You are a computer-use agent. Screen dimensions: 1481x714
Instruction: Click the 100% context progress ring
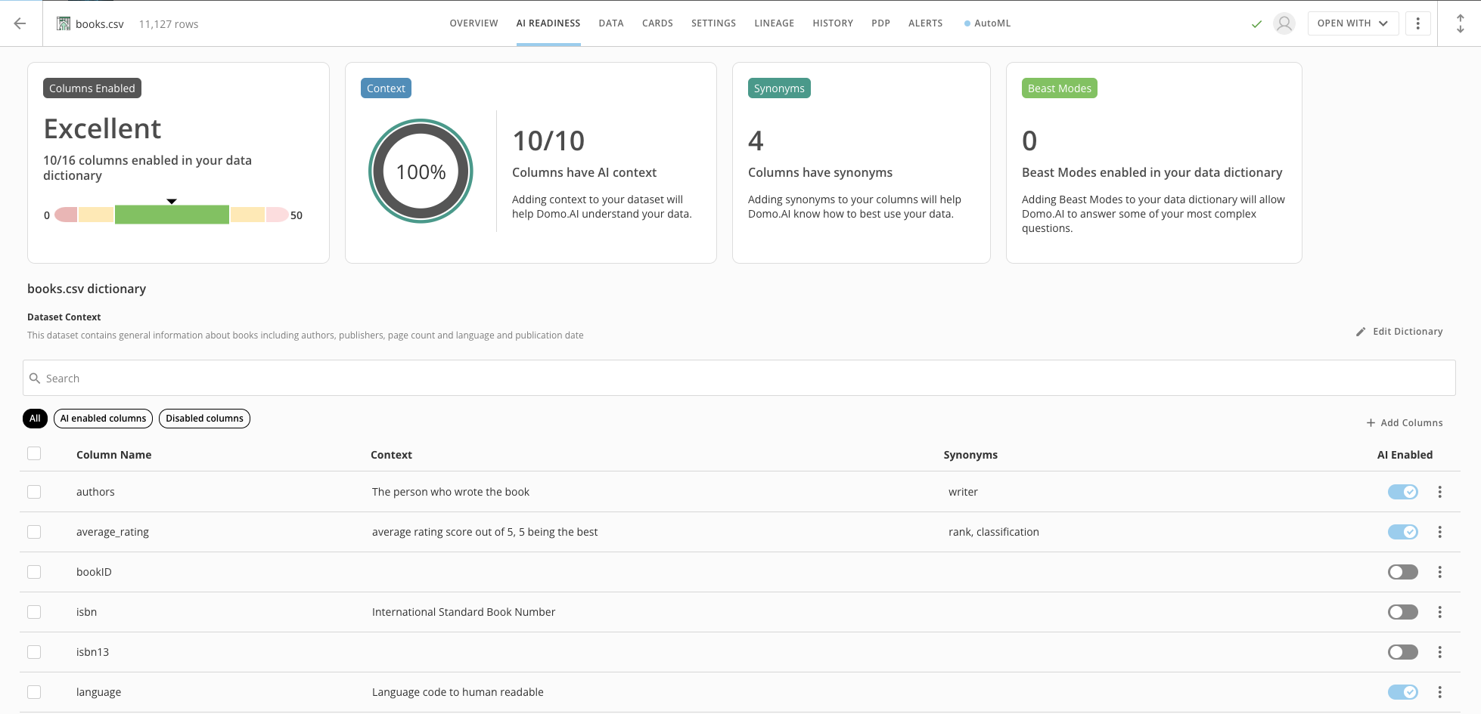coord(421,172)
